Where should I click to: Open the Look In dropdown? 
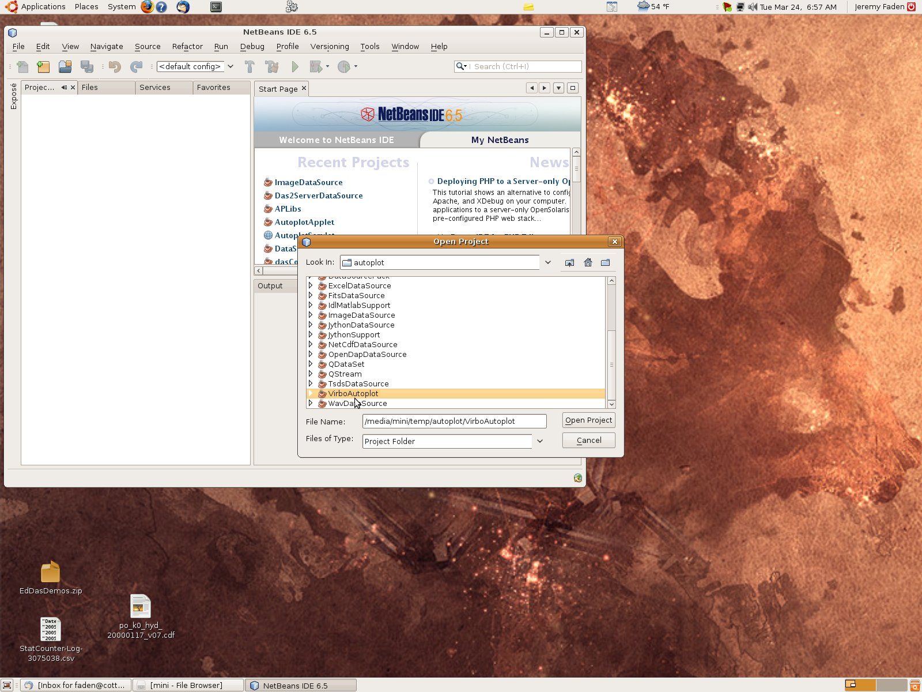(546, 262)
